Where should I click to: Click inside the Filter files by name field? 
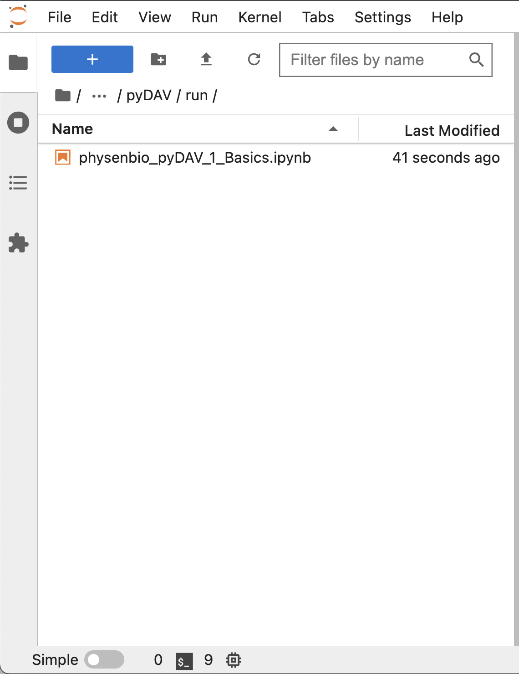tap(364, 60)
